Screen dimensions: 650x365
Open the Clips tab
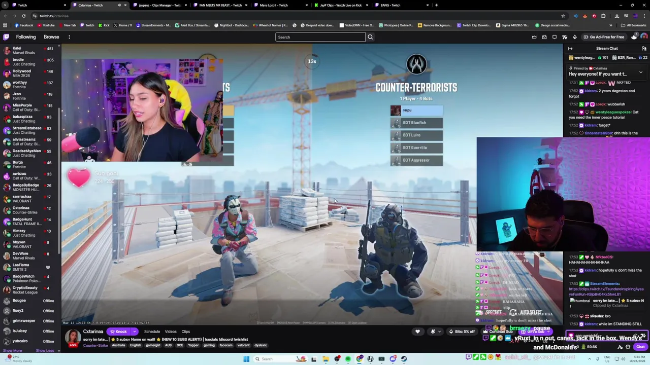[x=186, y=332]
